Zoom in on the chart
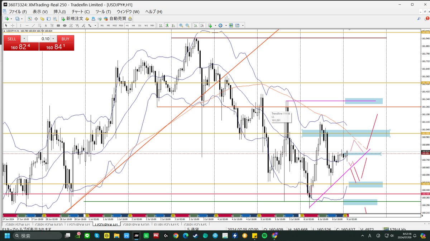This screenshot has height=241, width=430. coord(181,25)
